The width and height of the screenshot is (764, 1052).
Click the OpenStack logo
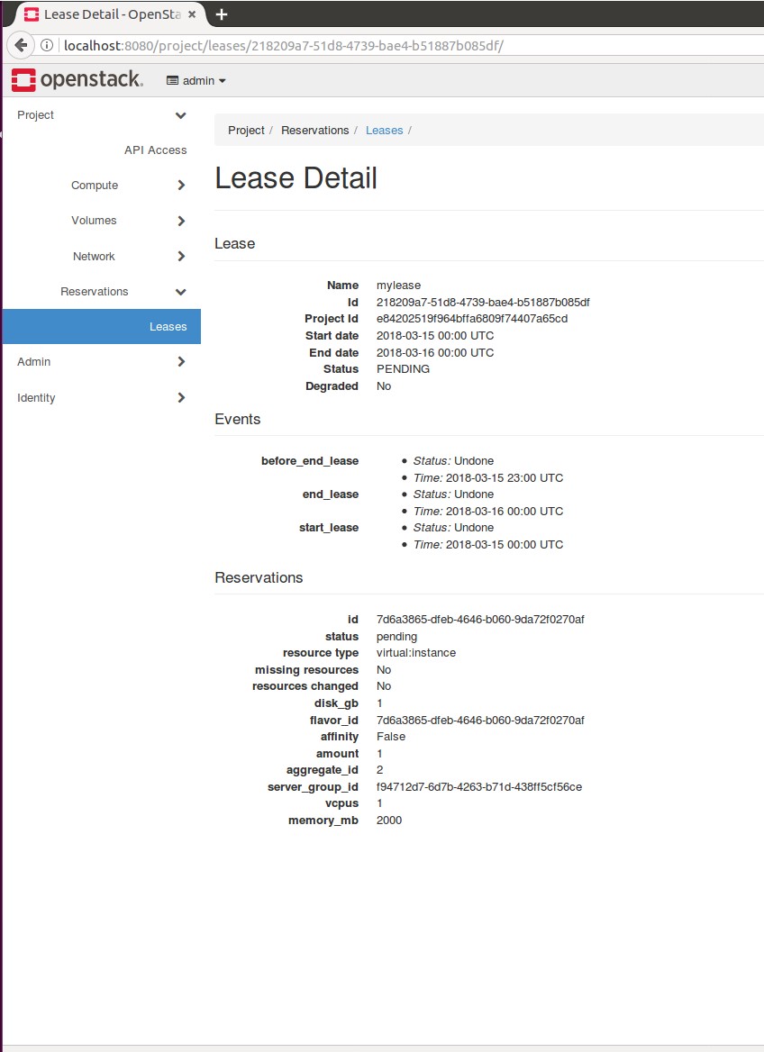(x=77, y=80)
